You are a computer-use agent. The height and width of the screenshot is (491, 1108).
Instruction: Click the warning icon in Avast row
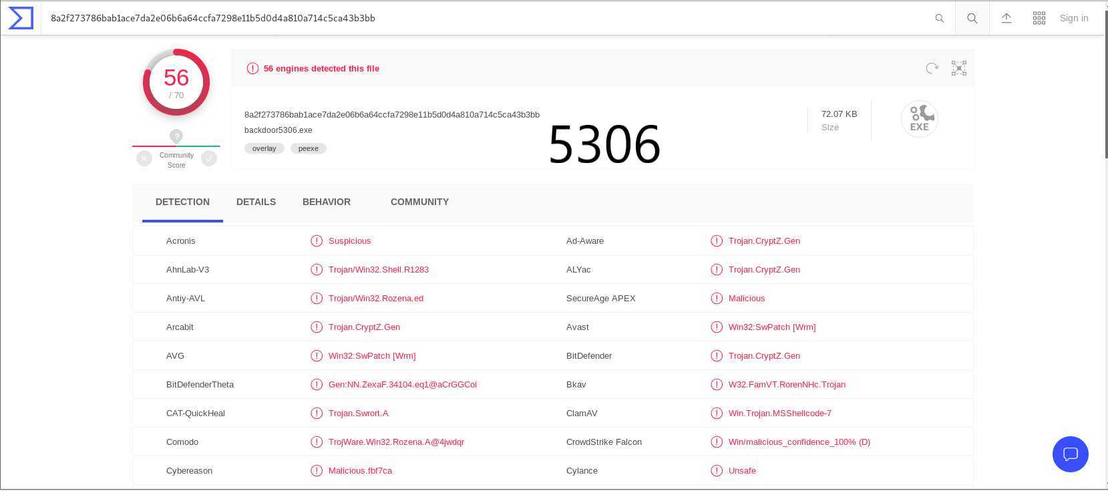pyautogui.click(x=717, y=327)
